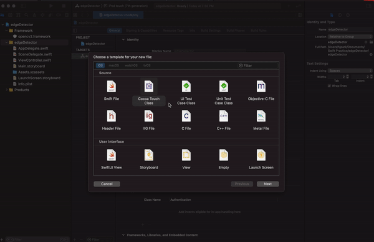Click the filter icon in template field
This screenshot has width=374, height=242.
point(241,65)
